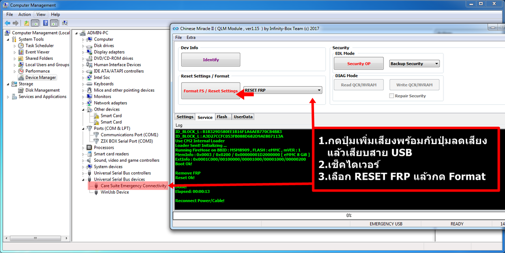The width and height of the screenshot is (505, 253).
Task: Expand the Universal Serial Bus controllers node
Action: pyautogui.click(x=83, y=173)
